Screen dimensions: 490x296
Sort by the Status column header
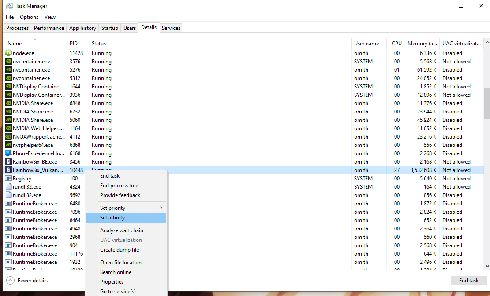point(220,43)
